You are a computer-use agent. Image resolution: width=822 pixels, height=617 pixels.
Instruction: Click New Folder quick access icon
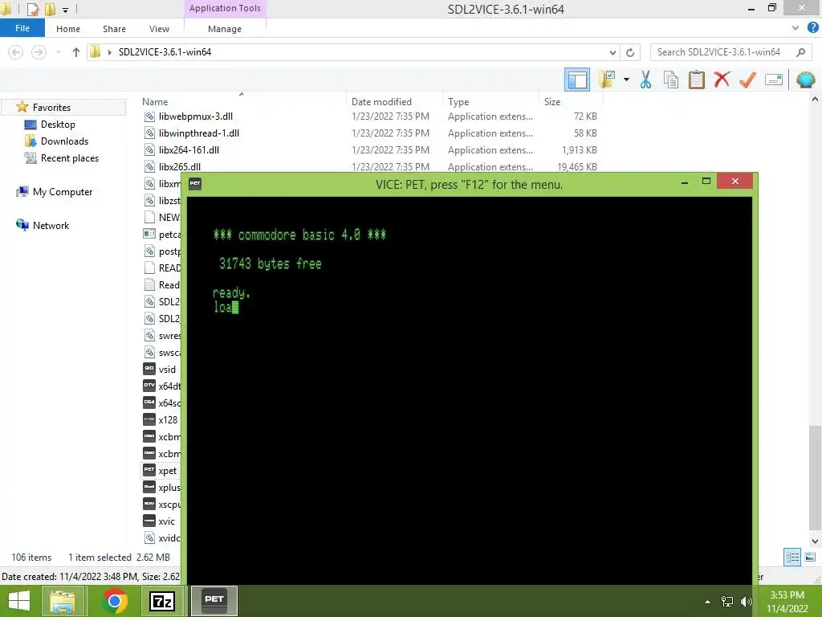pyautogui.click(x=50, y=9)
